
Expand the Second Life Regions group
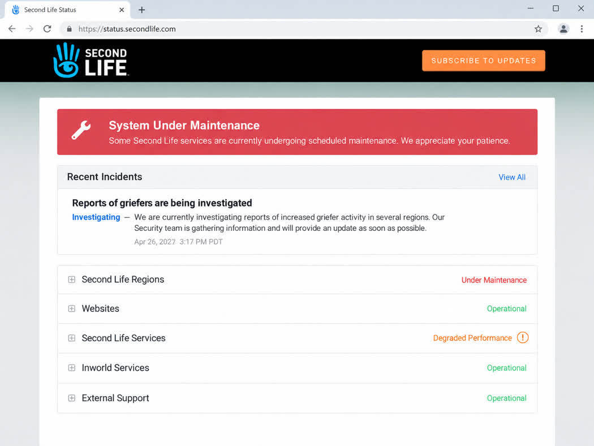click(72, 280)
